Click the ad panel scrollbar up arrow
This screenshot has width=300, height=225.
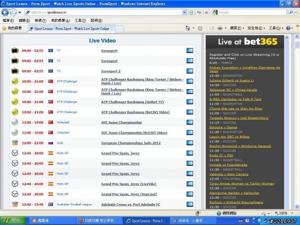click(286, 37)
